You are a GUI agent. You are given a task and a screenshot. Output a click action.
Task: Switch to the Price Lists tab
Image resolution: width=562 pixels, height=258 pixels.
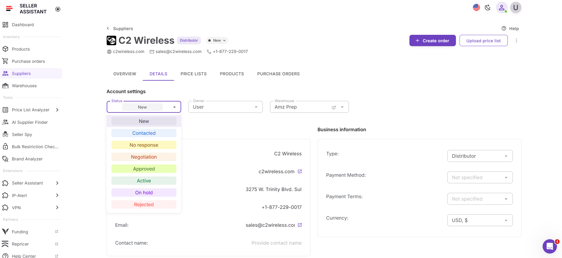tap(193, 74)
